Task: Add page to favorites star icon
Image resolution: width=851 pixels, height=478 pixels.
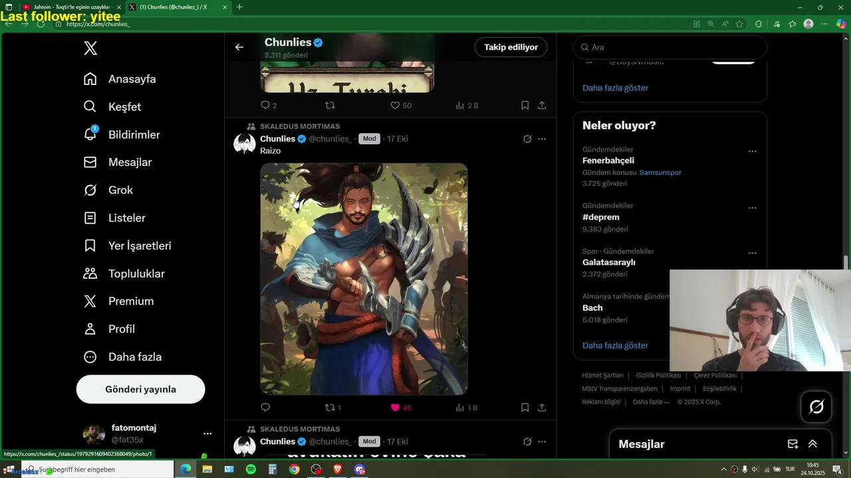Action: 739,24
